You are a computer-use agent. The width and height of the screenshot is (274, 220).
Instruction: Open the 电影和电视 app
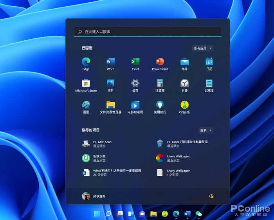tap(135, 107)
